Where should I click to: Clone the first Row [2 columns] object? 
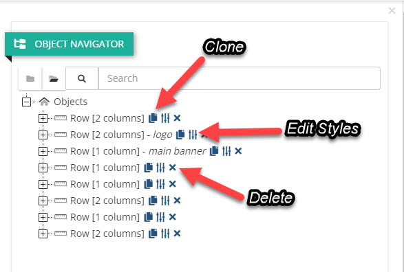tap(153, 118)
